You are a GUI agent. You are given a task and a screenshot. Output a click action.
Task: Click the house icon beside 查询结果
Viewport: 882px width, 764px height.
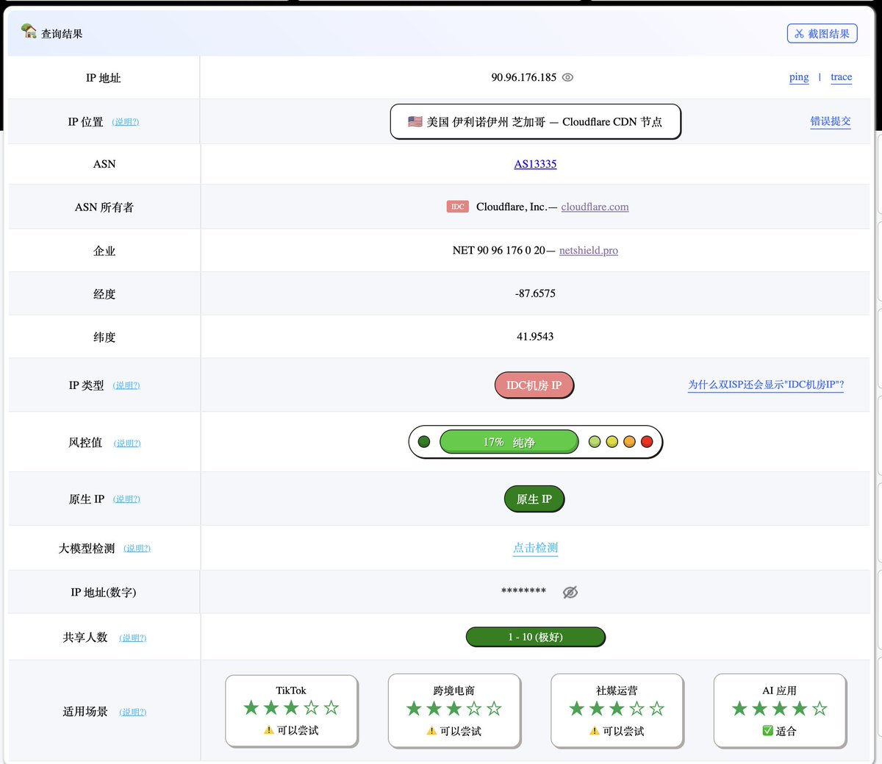coord(29,31)
